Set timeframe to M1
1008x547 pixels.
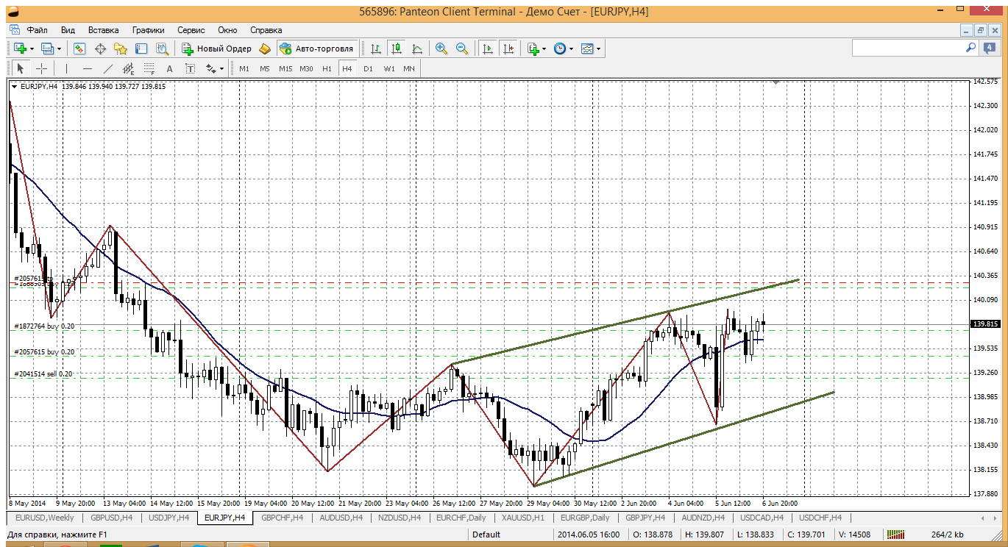tap(244, 68)
